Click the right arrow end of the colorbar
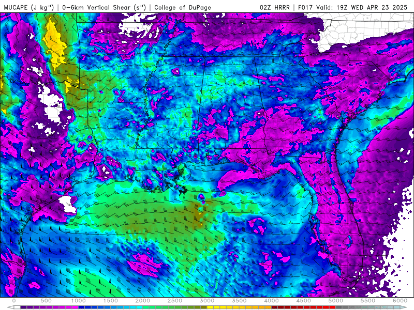 [404, 307]
